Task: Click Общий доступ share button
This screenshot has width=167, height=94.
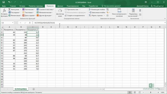Action: pyautogui.click(x=157, y=6)
